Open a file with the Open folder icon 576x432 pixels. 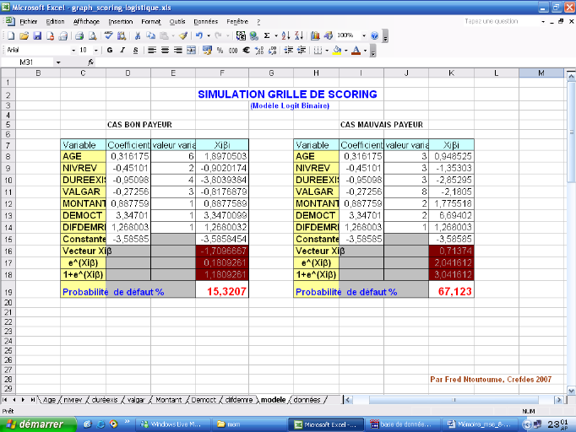pyautogui.click(x=24, y=36)
